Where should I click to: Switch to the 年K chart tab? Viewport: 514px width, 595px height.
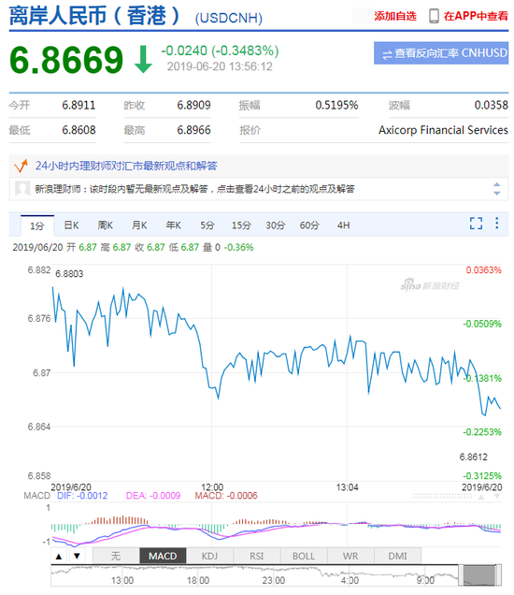173,225
